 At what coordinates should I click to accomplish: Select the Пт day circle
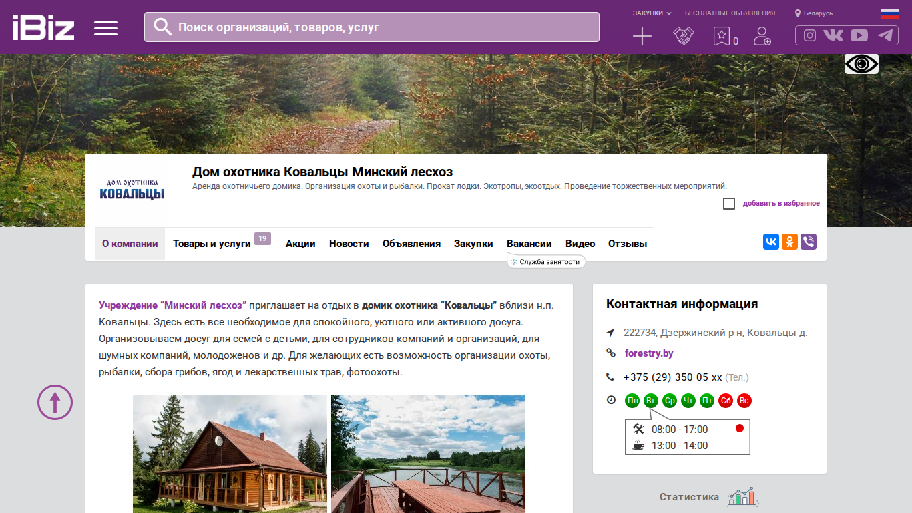click(x=707, y=401)
